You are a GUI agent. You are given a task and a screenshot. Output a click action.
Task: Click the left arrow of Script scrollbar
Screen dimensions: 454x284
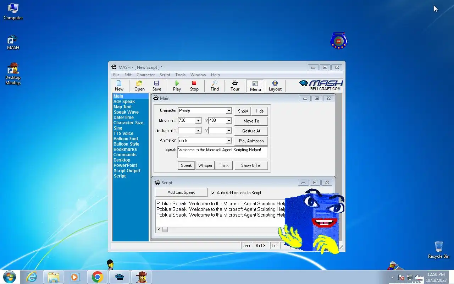(159, 230)
